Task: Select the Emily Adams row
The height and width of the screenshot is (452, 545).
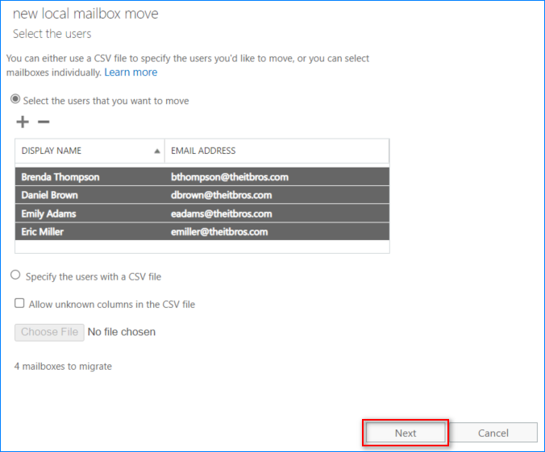Action: pyautogui.click(x=202, y=214)
